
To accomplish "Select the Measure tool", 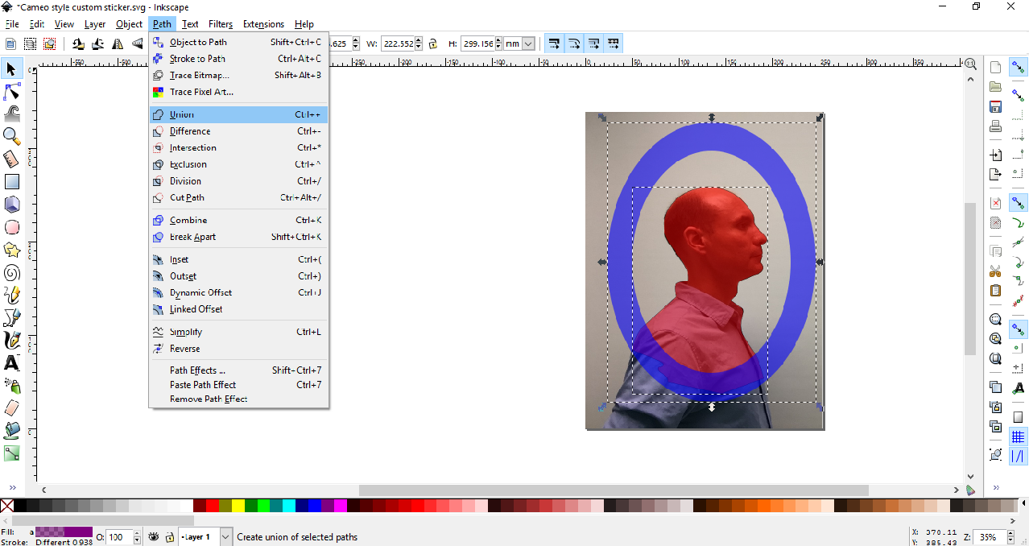I will [x=11, y=159].
